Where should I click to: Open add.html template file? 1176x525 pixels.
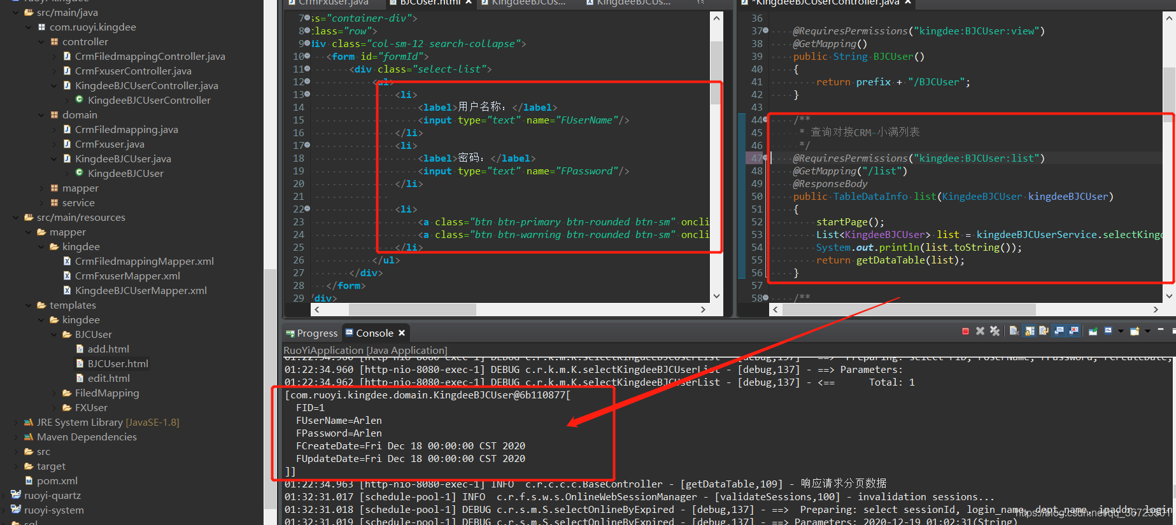[108, 349]
